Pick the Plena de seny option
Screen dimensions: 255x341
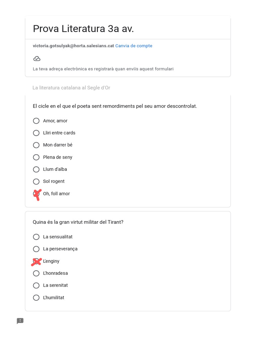(x=36, y=157)
